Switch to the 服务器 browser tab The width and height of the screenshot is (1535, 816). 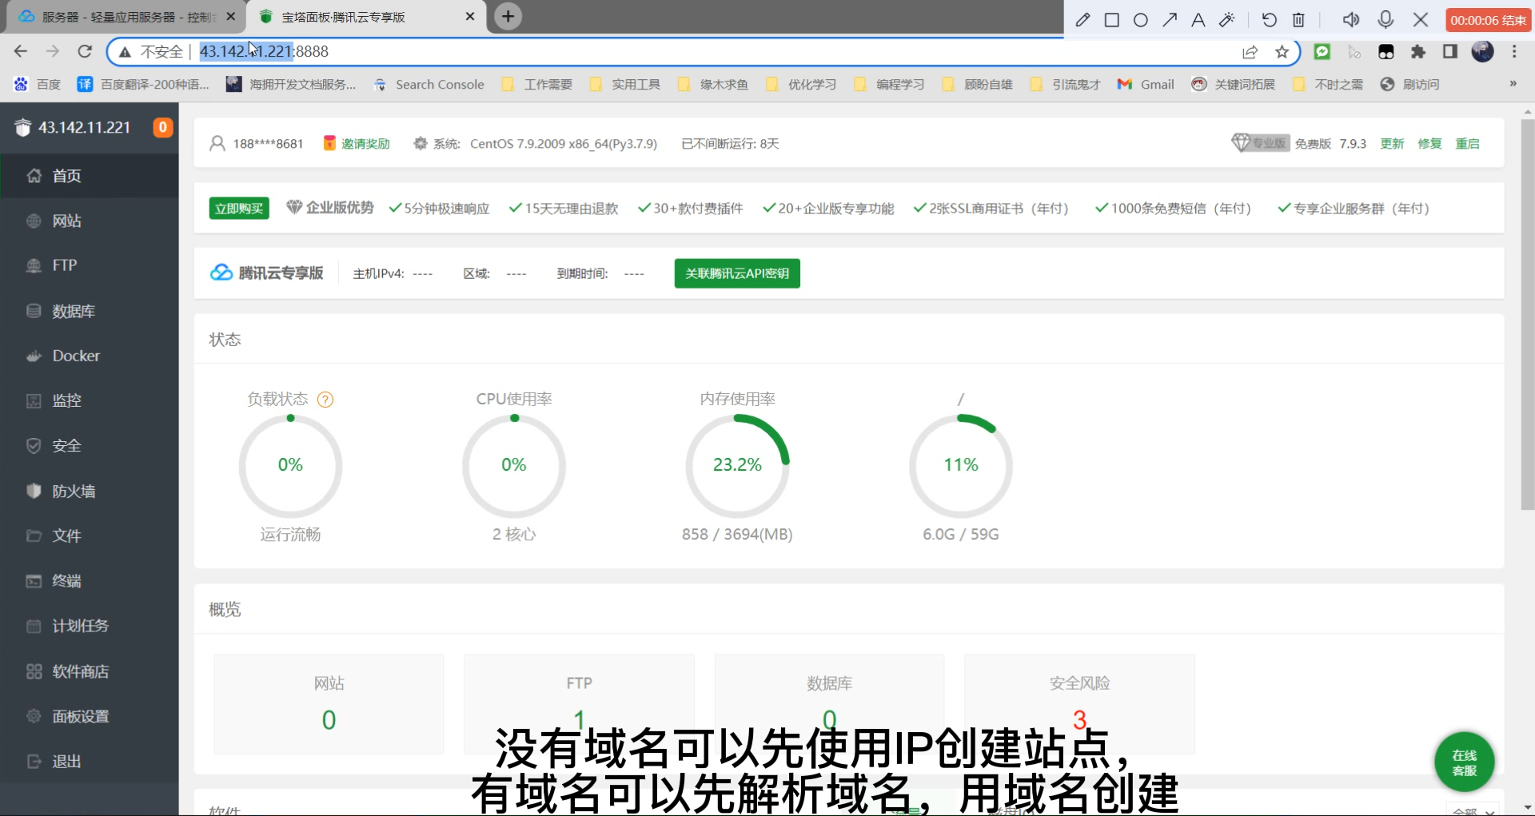[x=112, y=16]
